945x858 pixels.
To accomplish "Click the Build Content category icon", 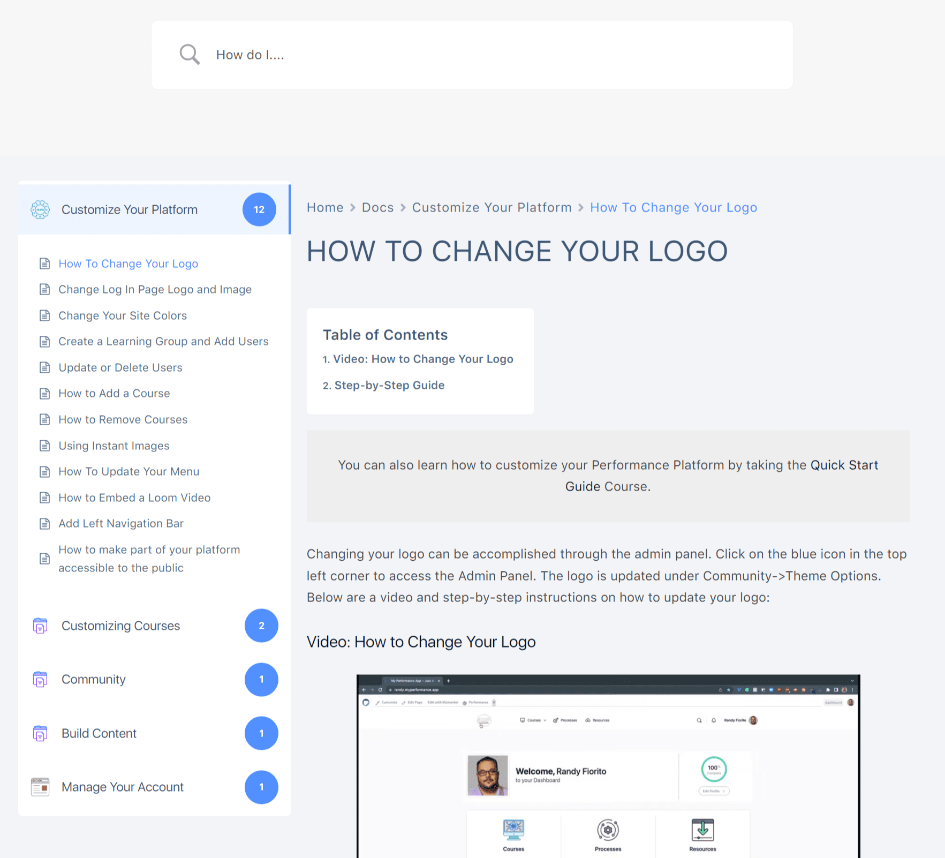I will click(x=40, y=733).
